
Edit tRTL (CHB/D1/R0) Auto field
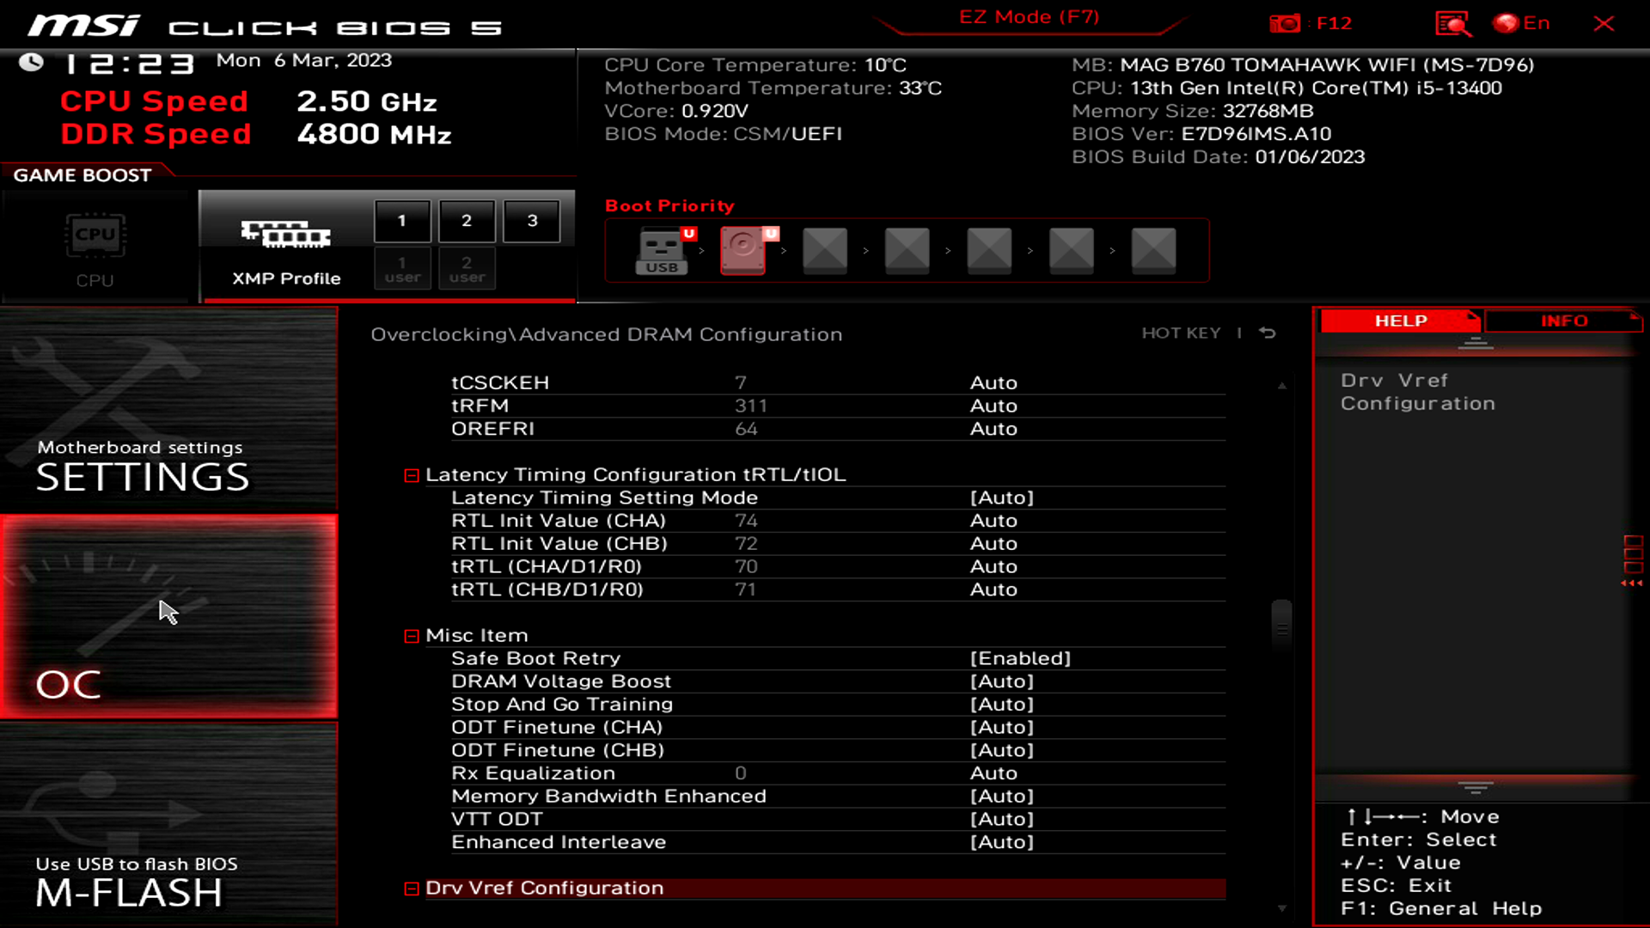pyautogui.click(x=993, y=589)
